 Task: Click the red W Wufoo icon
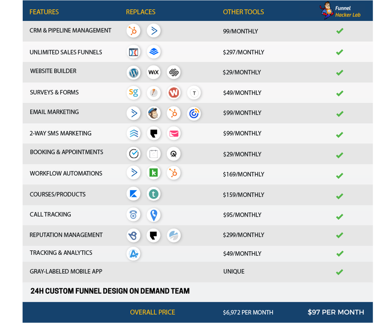tap(174, 93)
